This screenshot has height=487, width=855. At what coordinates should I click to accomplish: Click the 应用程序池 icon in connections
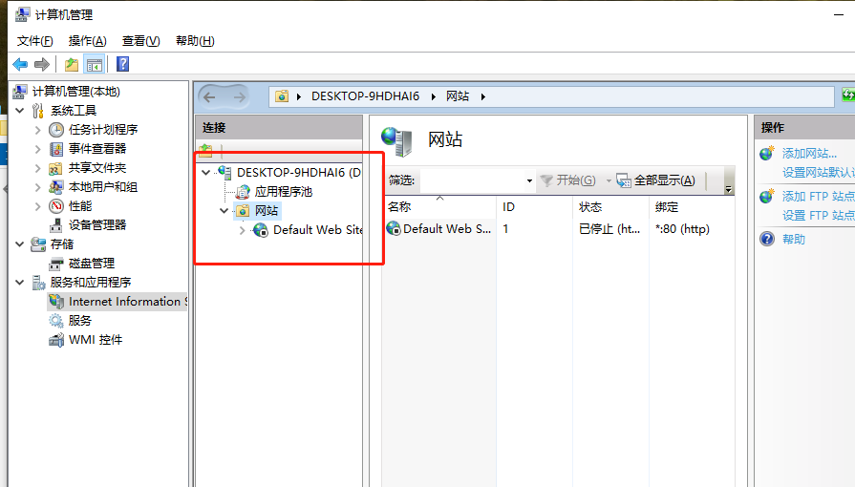pos(243,192)
